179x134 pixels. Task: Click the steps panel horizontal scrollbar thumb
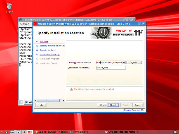pyautogui.click(x=48, y=100)
